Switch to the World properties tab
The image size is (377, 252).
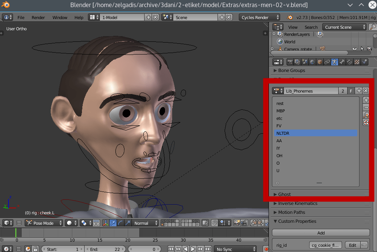pyautogui.click(x=313, y=62)
